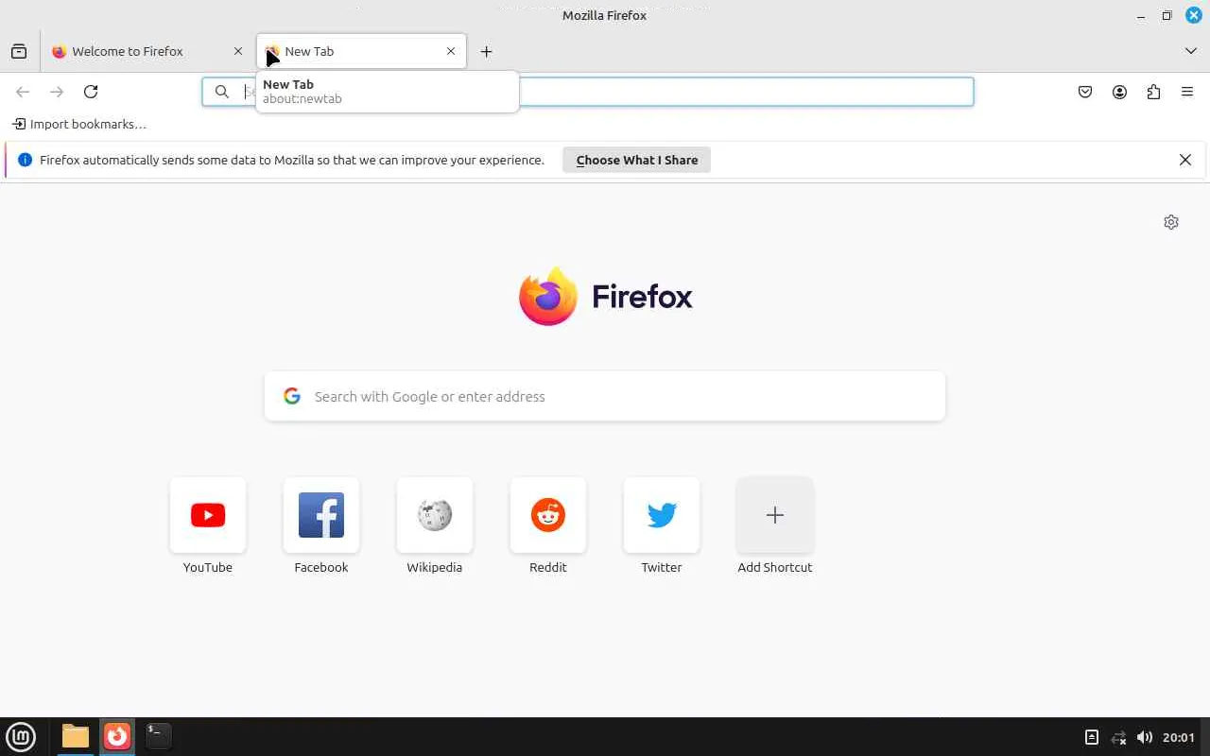Launch the terminal from taskbar

tap(158, 736)
